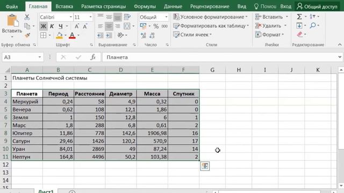
Task: Click the Помощь tell-me box
Action: click(265, 6)
